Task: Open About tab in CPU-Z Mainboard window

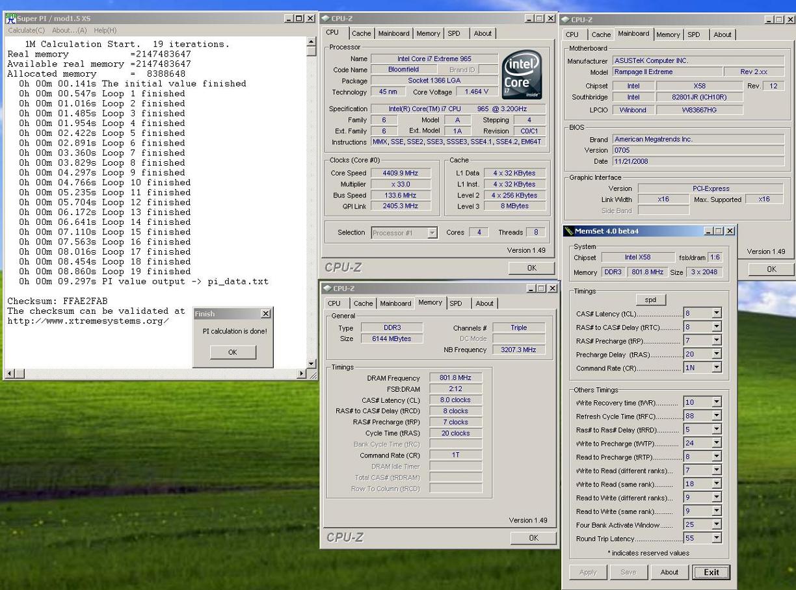Action: pyautogui.click(x=722, y=35)
